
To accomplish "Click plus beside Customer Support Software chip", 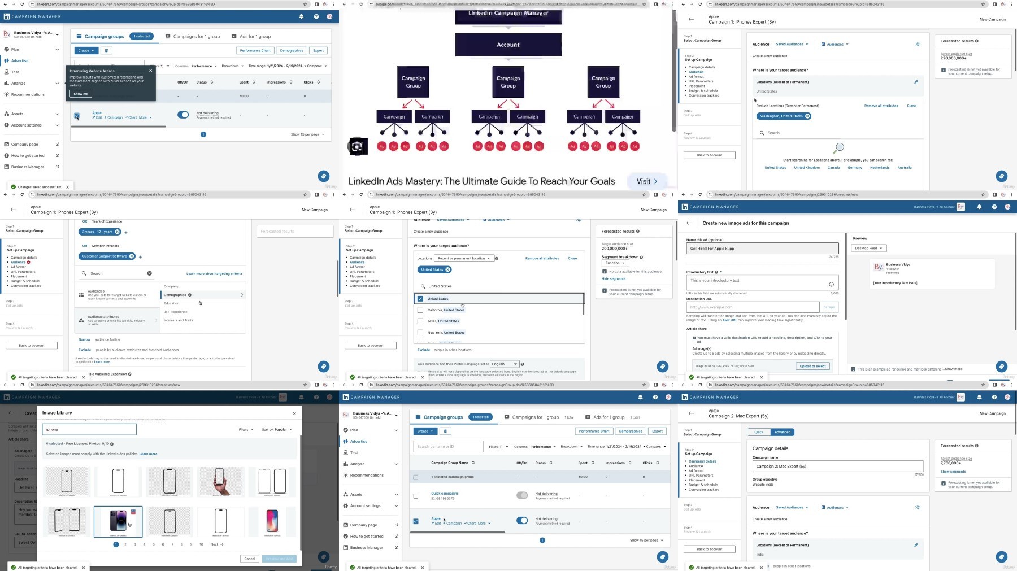I will (140, 257).
